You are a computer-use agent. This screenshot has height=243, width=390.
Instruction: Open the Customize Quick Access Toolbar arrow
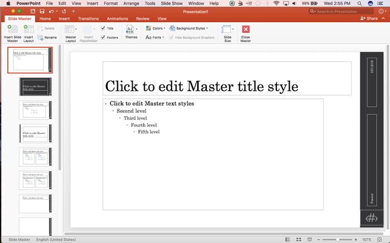[74, 12]
